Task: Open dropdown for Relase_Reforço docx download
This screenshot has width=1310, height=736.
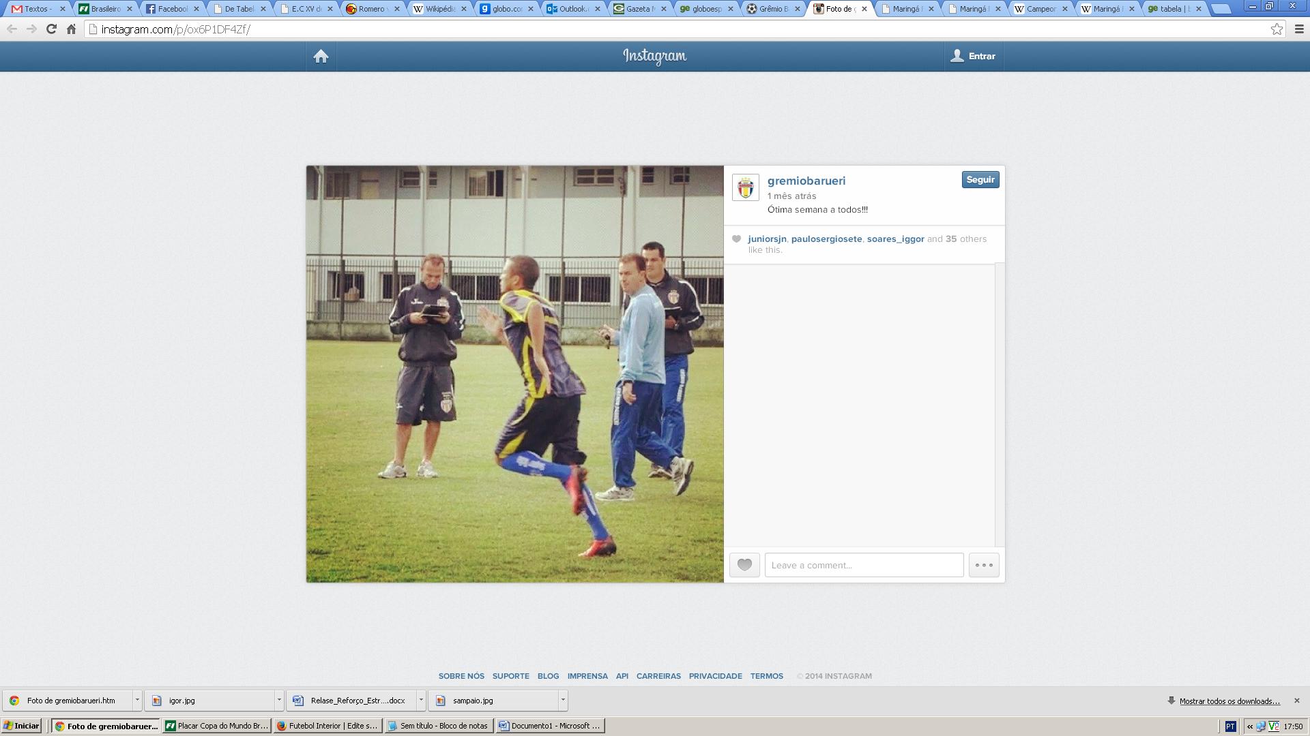Action: pos(421,700)
